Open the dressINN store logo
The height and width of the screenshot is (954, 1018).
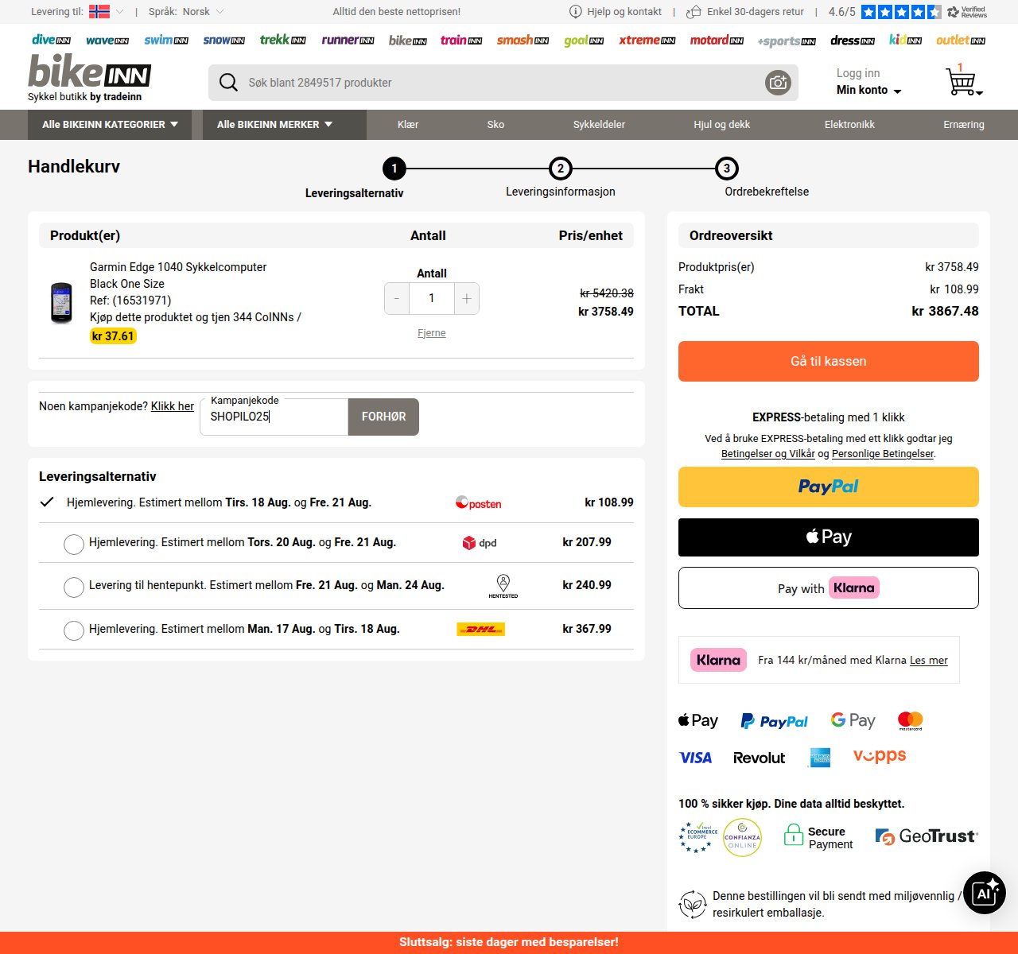853,40
